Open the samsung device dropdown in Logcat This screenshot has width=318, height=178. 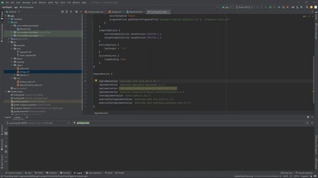(x=38, y=123)
